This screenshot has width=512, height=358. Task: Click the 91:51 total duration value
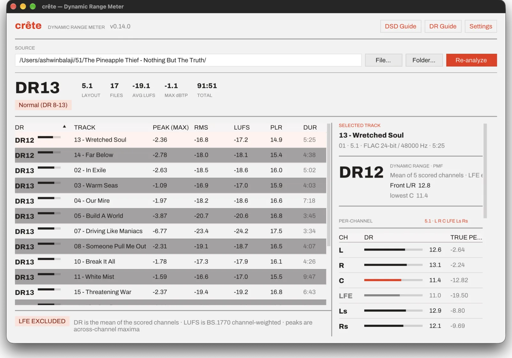tap(207, 86)
